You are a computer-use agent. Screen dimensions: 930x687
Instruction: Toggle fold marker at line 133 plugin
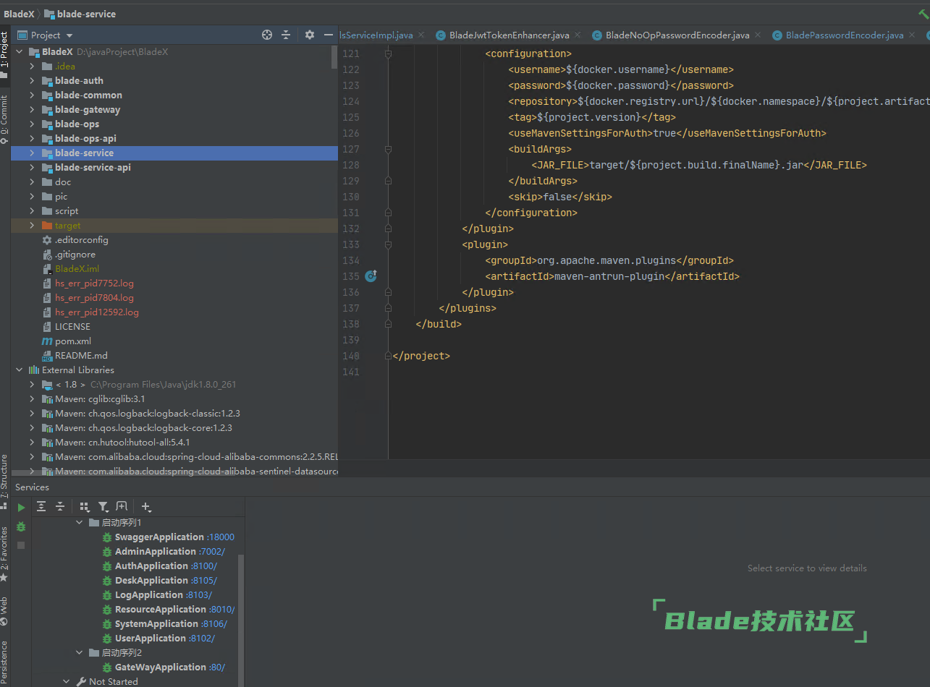point(389,244)
